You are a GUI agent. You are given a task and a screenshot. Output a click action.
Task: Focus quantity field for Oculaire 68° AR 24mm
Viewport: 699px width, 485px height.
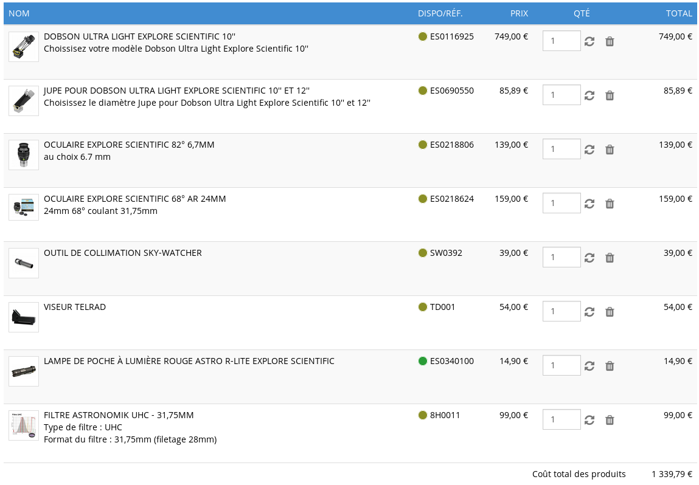562,203
